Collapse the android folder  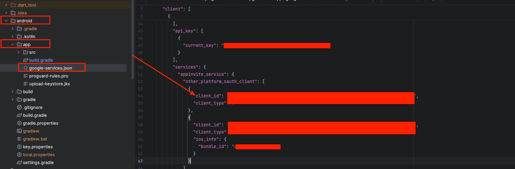tap(6, 21)
